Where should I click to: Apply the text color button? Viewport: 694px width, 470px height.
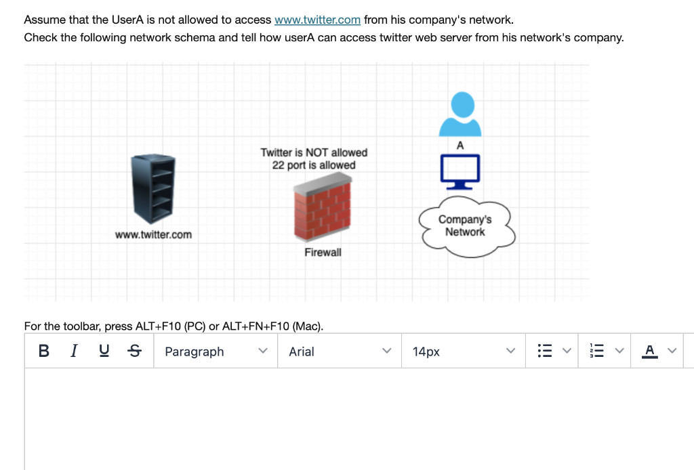650,351
